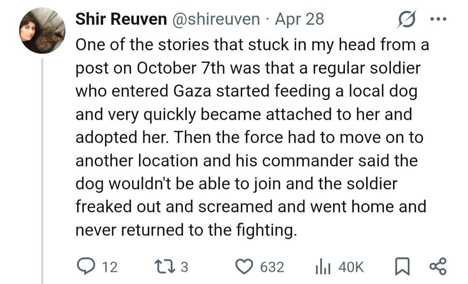
Task: Click the 40K views count
Action: tap(351, 267)
